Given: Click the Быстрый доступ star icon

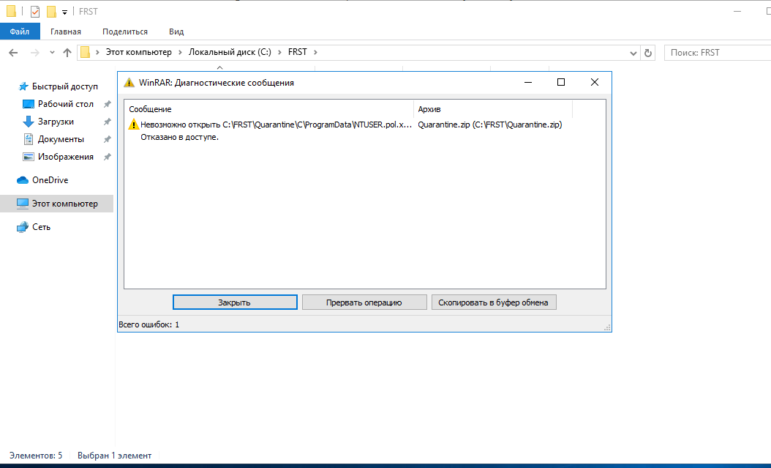Looking at the screenshot, I should pyautogui.click(x=23, y=86).
